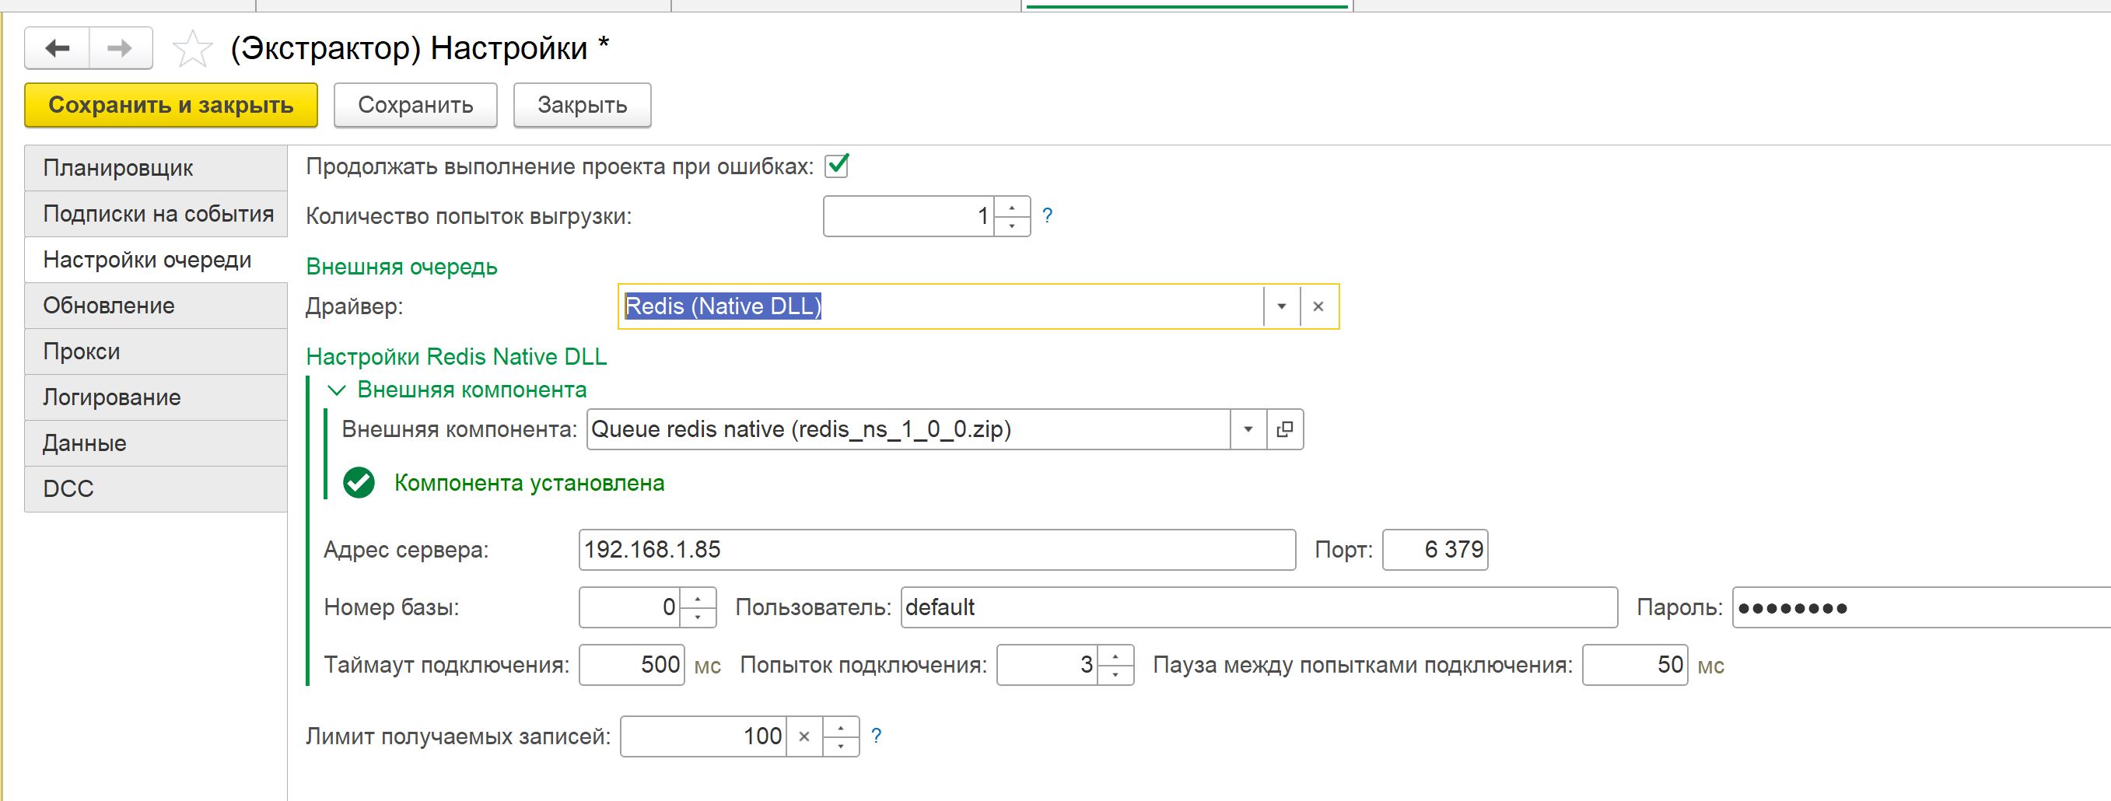
Task: Open the Обновление tab
Action: [156, 306]
